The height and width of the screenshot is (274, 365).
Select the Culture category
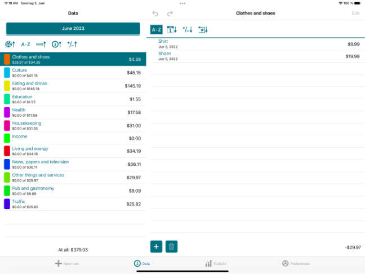point(73,73)
